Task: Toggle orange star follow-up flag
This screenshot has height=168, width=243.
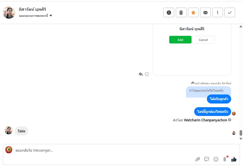Action: coord(193,12)
